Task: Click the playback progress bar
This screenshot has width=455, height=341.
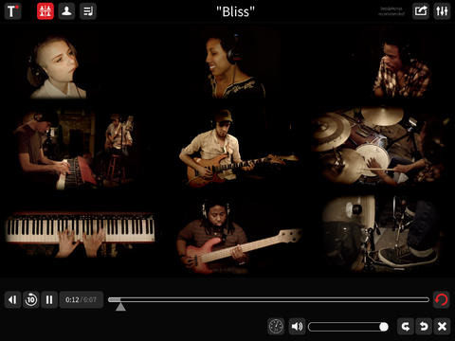Action: (x=268, y=299)
